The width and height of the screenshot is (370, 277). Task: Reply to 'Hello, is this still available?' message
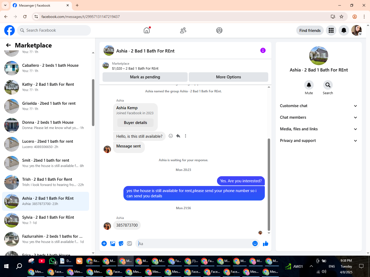coord(178,136)
